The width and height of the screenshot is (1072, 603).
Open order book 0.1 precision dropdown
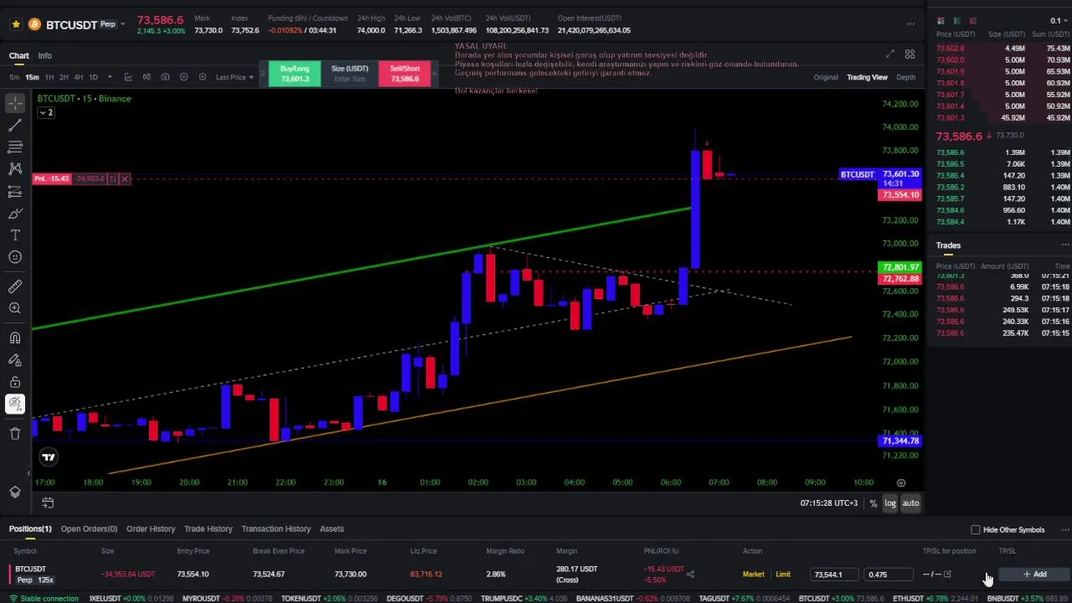(1058, 21)
